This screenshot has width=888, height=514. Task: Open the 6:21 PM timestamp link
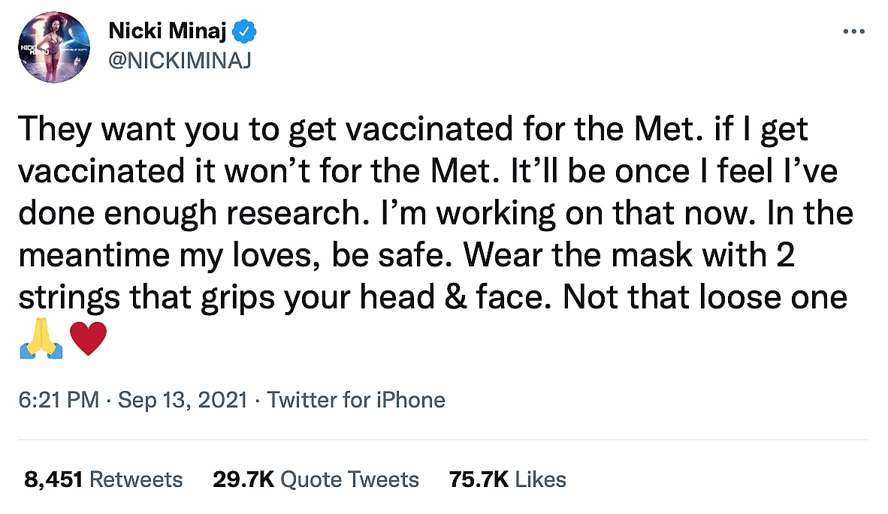pos(59,400)
